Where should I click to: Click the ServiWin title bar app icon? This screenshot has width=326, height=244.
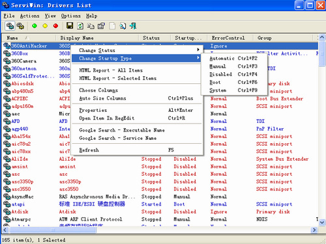[5, 5]
